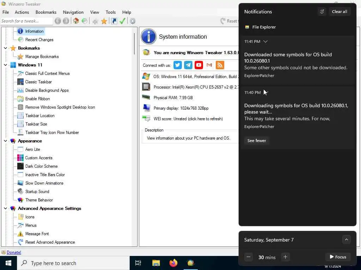Open settings with the gear toolbar icon
Viewport: 361px width, 270px height.
pyautogui.click(x=133, y=21)
